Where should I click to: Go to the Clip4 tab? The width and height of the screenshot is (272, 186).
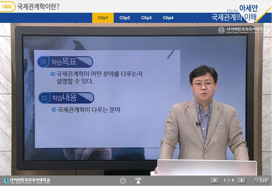(x=168, y=18)
